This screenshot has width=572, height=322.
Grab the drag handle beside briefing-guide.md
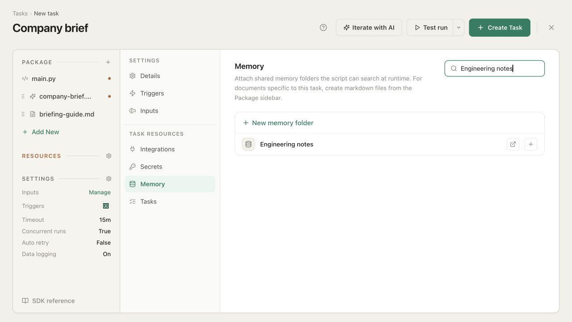(23, 114)
